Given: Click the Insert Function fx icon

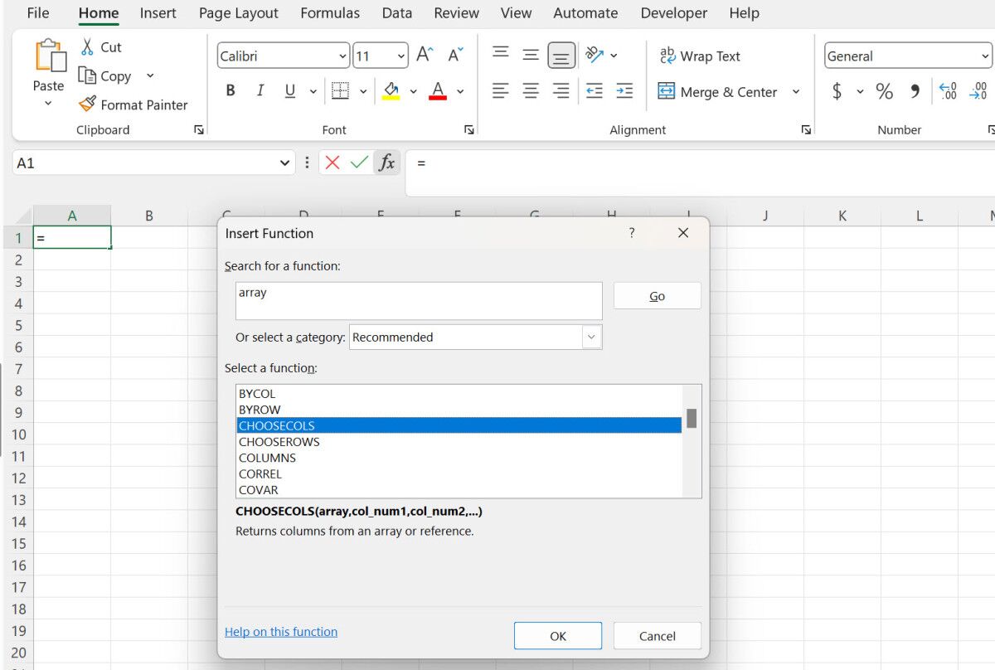Looking at the screenshot, I should coord(386,163).
